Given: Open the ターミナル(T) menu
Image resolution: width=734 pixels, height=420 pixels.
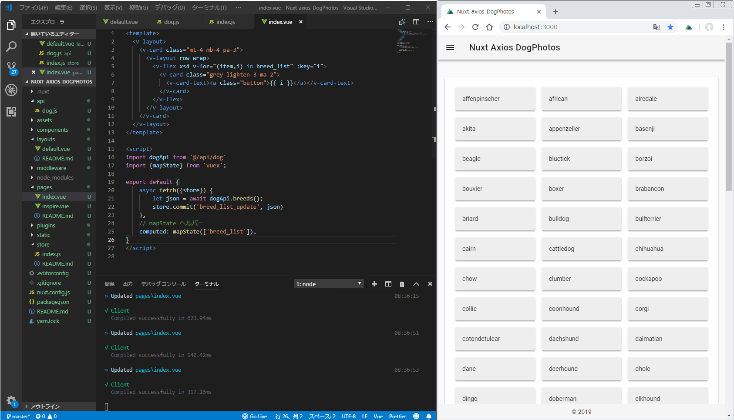Looking at the screenshot, I should [209, 7].
